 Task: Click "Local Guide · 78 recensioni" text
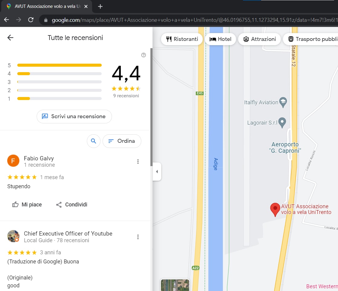tap(57, 240)
